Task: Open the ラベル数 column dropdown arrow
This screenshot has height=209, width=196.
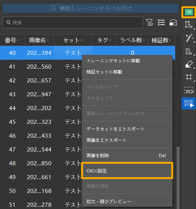Action: [x=144, y=40]
